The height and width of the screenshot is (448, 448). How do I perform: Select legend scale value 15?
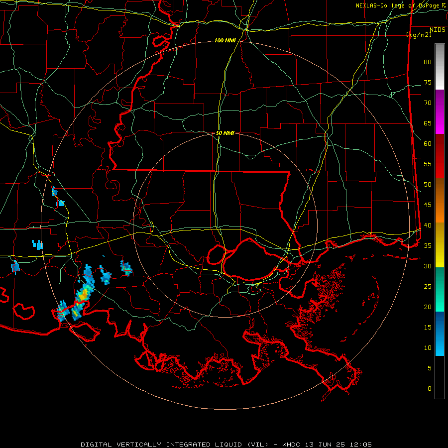click(x=428, y=328)
